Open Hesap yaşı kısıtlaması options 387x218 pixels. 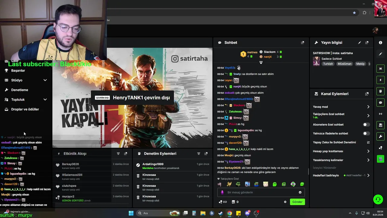(x=341, y=151)
